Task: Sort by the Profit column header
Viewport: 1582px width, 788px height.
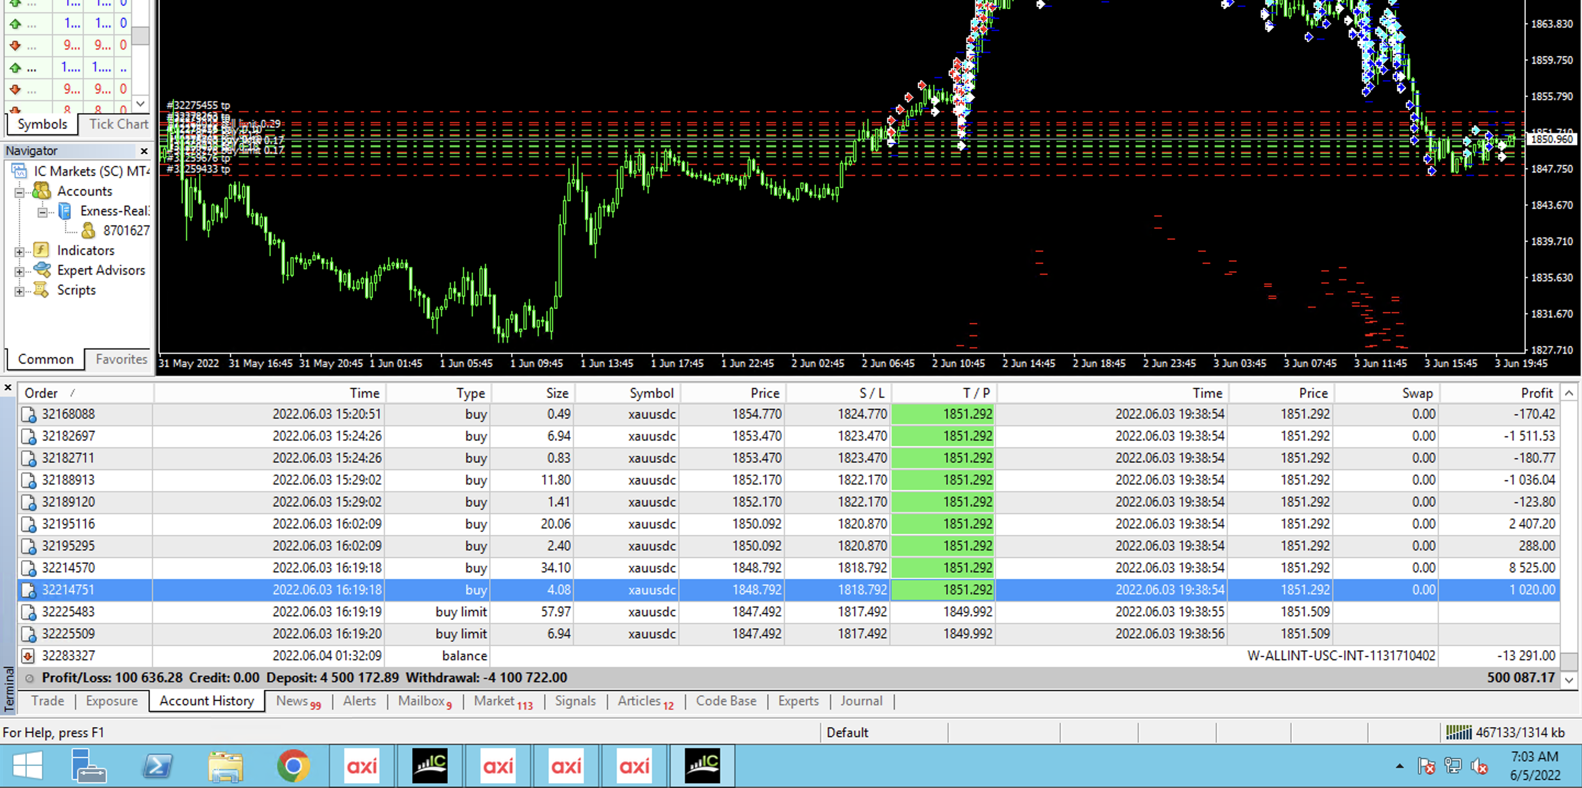Action: click(x=1535, y=393)
